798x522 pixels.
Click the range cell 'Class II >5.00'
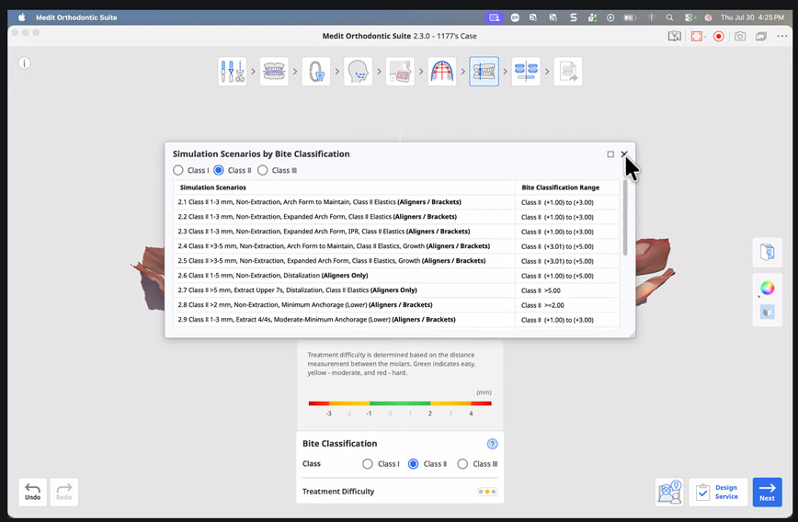[567, 290]
